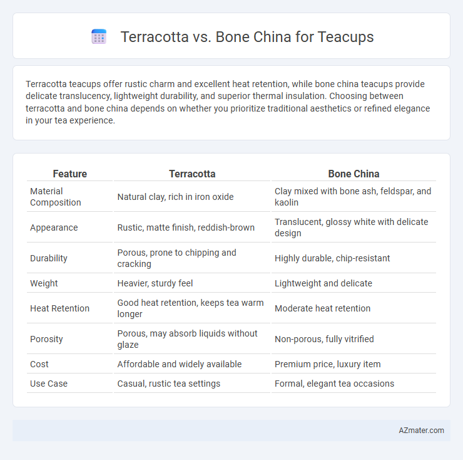Click the Durability row label

49,258
